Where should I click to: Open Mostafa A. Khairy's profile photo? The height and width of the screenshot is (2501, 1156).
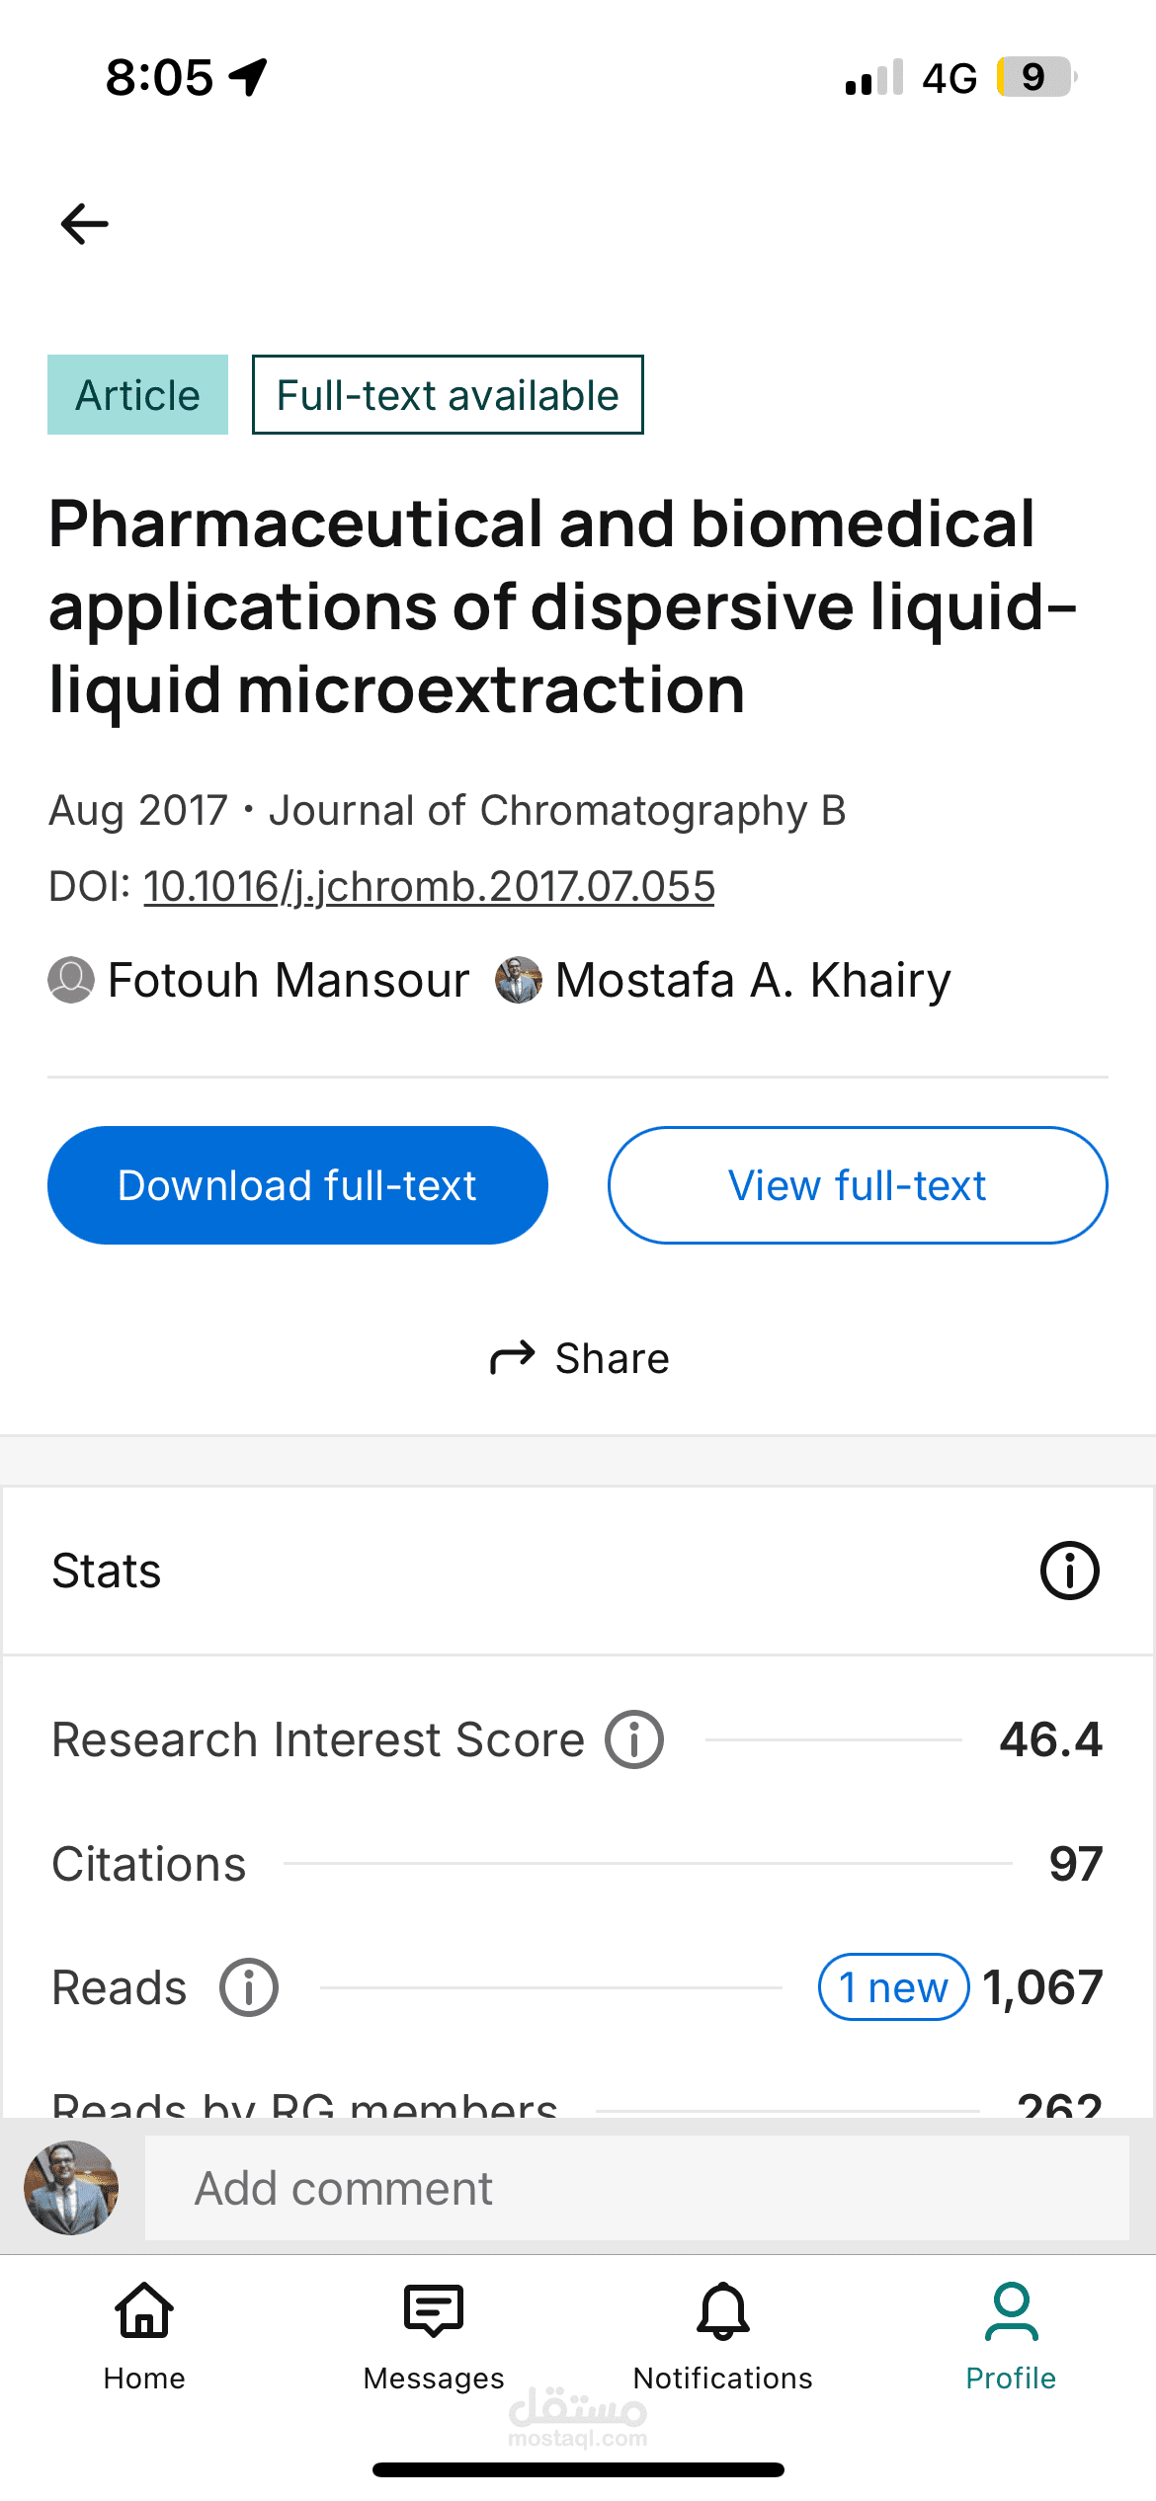519,980
